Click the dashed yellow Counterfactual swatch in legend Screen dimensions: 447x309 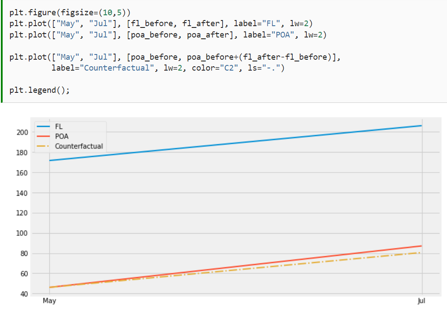43,146
